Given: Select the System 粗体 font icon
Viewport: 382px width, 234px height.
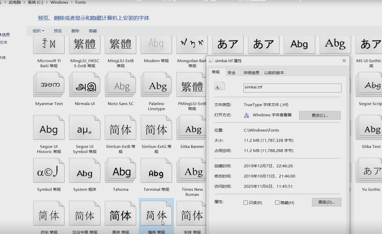Looking at the screenshot, I should pyautogui.click(x=85, y=171).
